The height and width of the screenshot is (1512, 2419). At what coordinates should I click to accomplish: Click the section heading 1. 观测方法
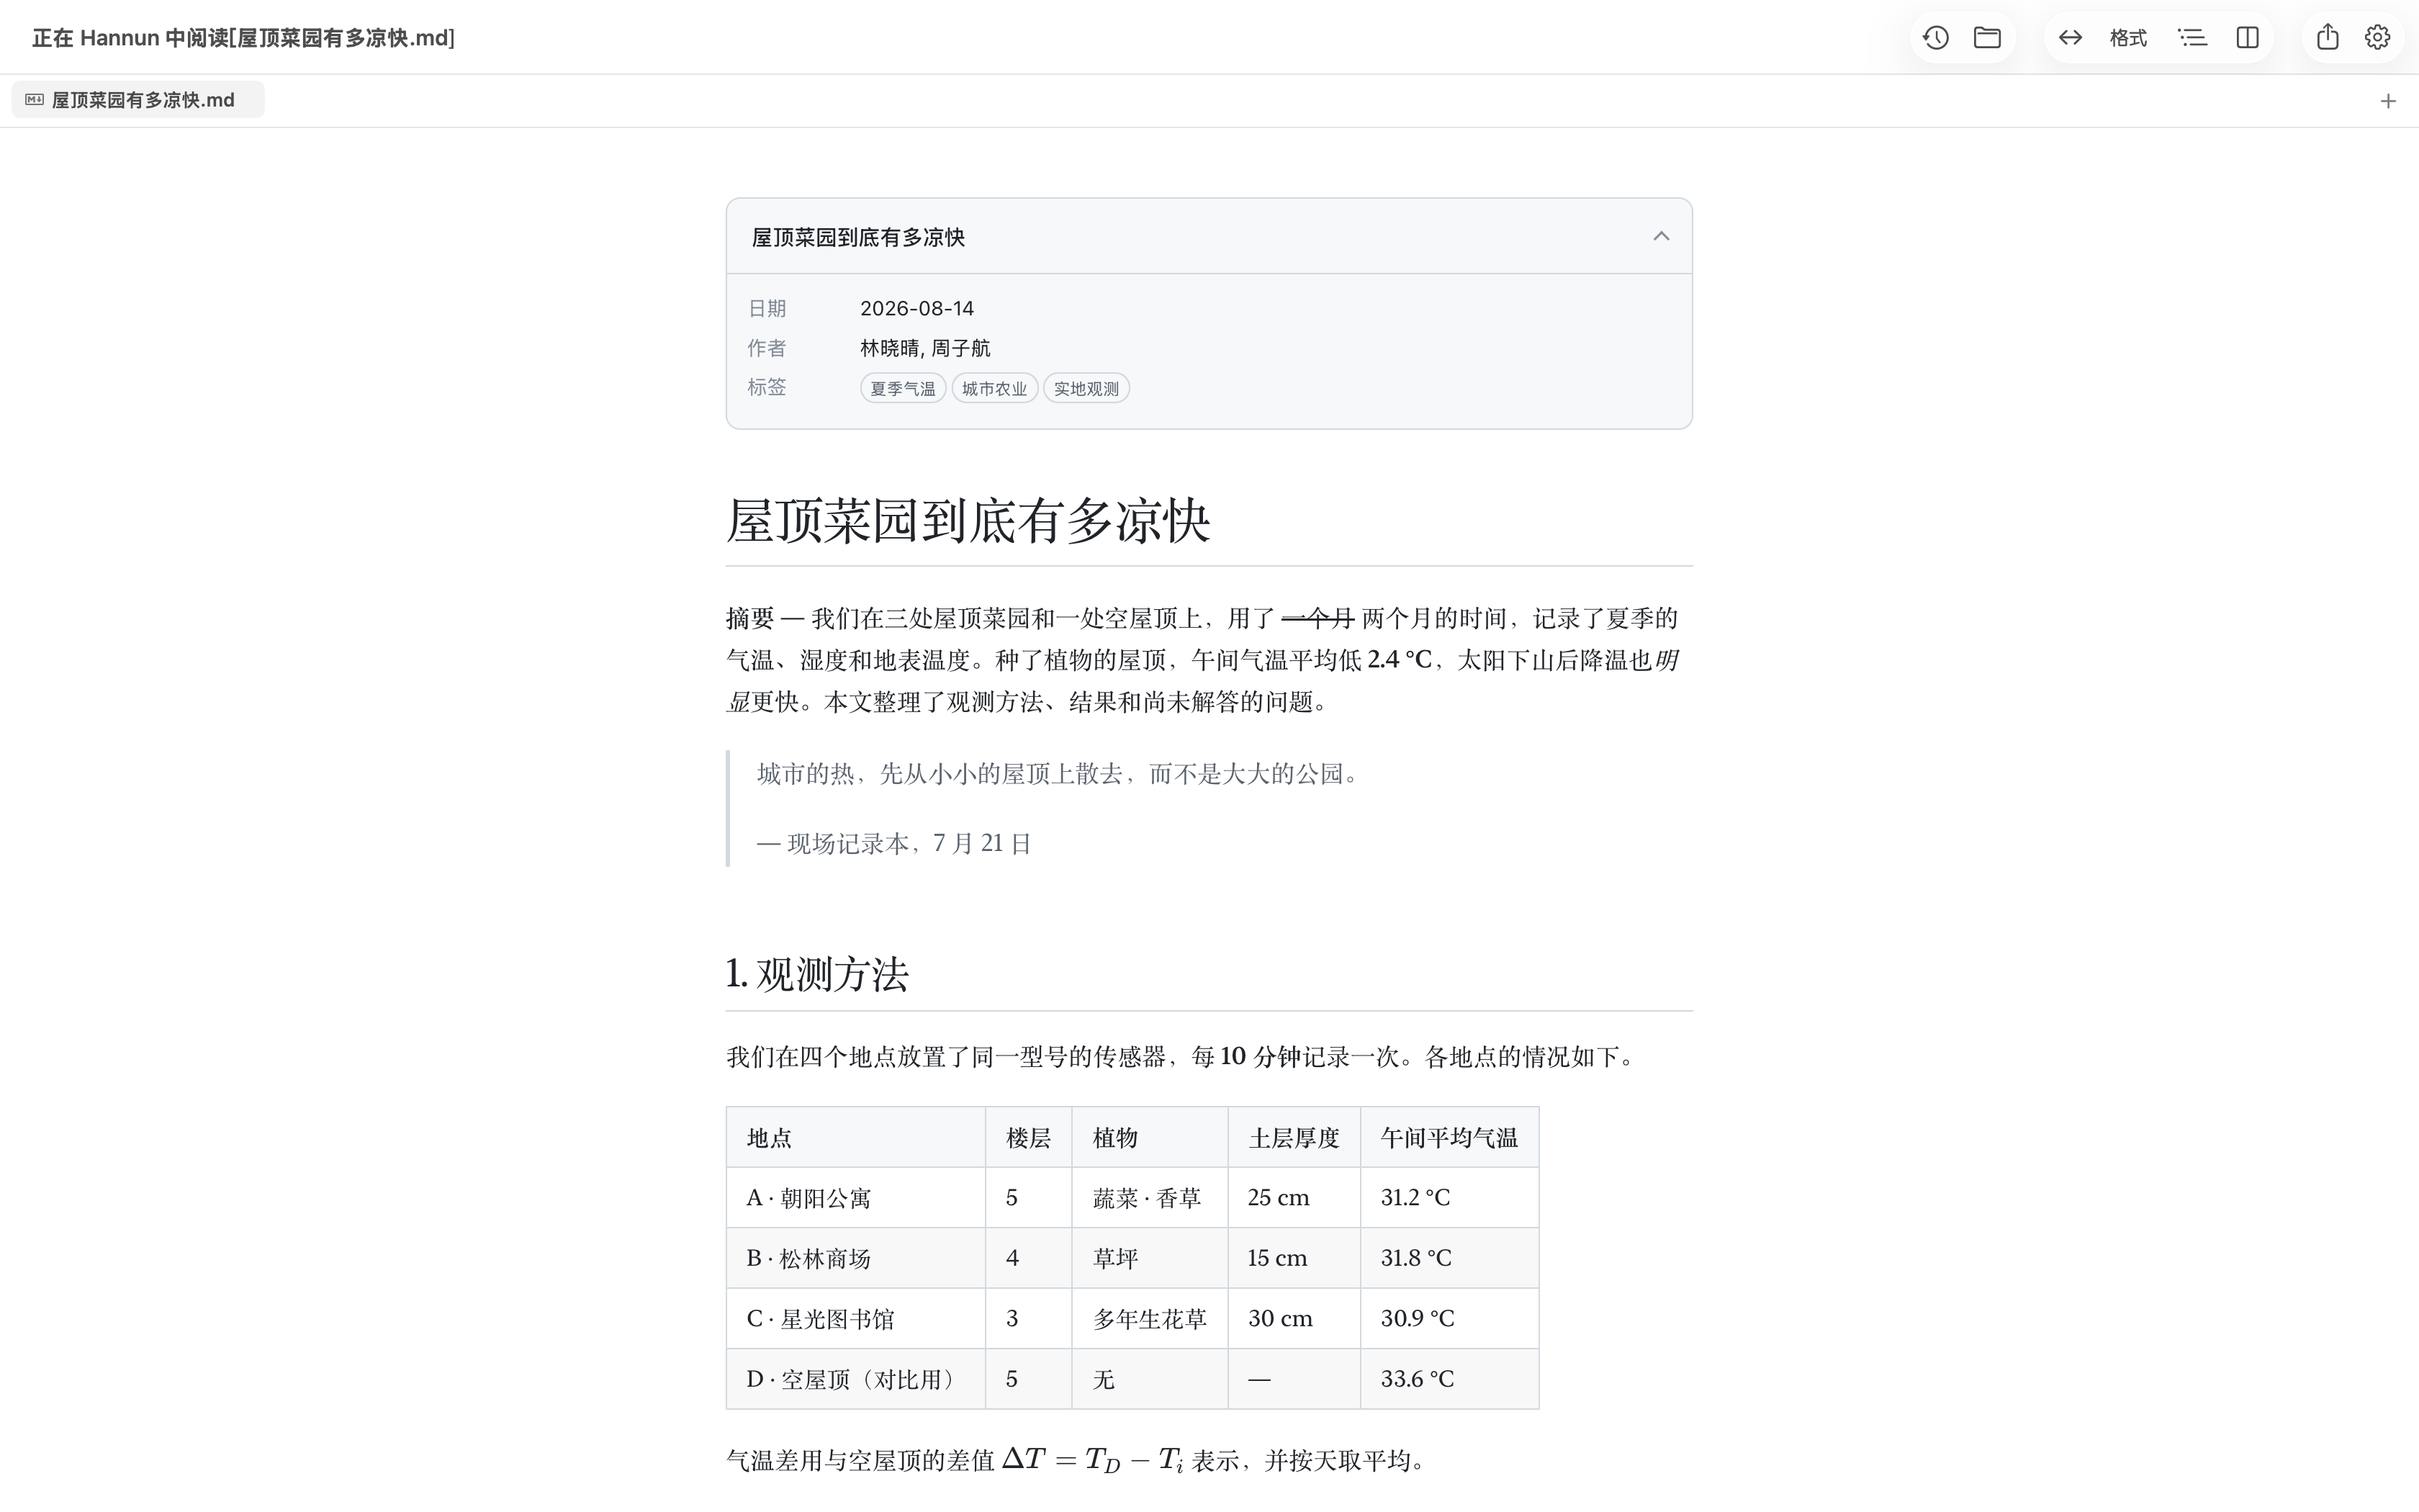[816, 974]
